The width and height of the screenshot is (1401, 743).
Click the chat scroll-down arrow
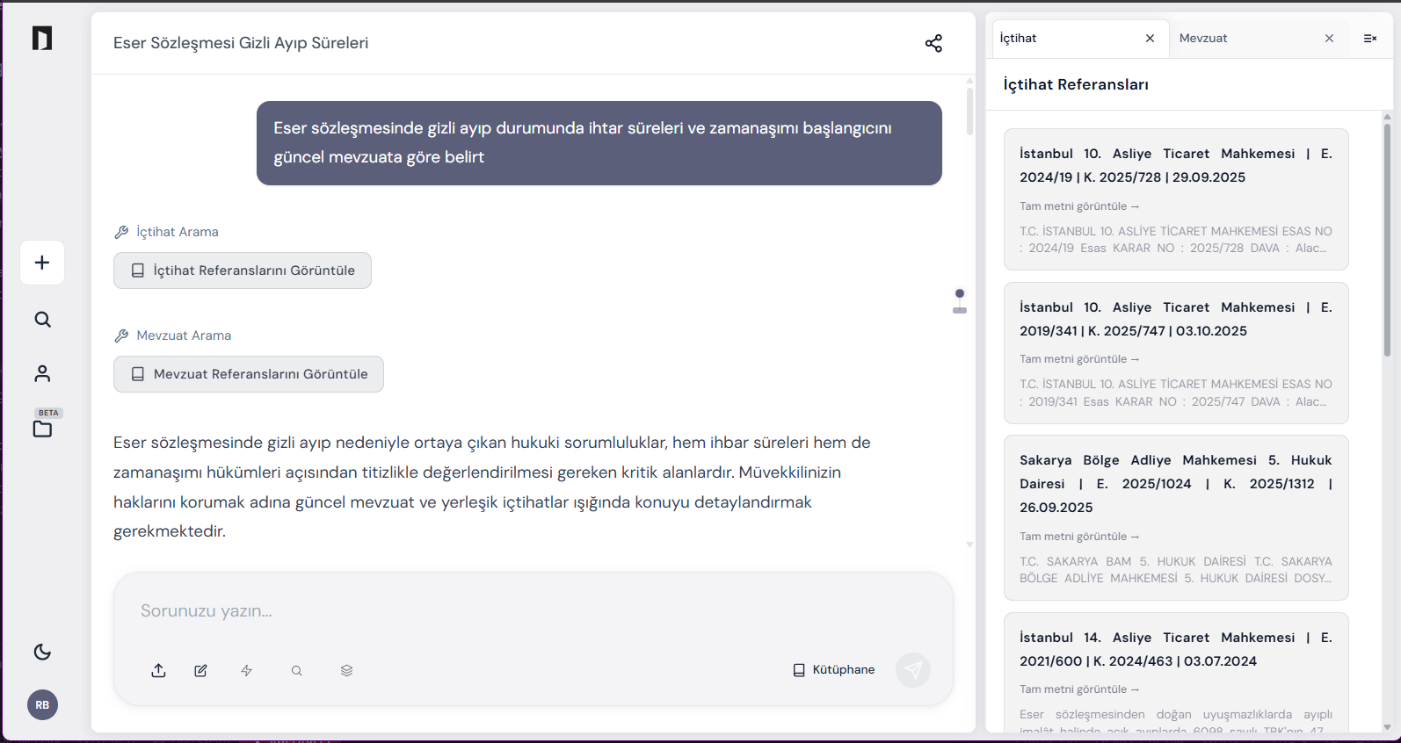[969, 545]
